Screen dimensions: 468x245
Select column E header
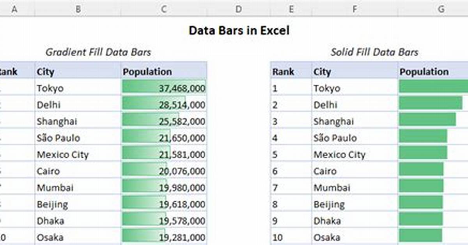(291, 8)
